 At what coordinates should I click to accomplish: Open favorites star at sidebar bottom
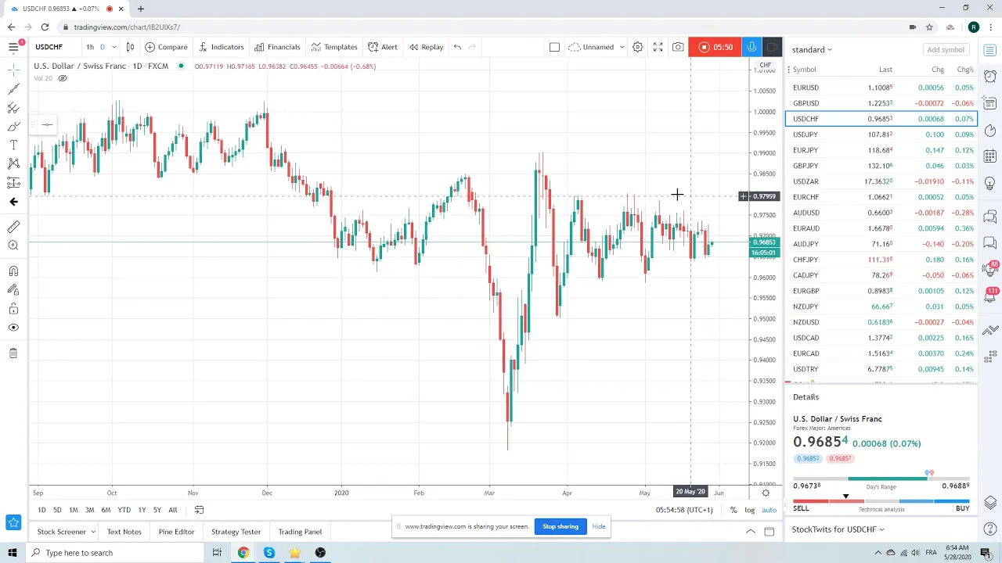coord(13,522)
